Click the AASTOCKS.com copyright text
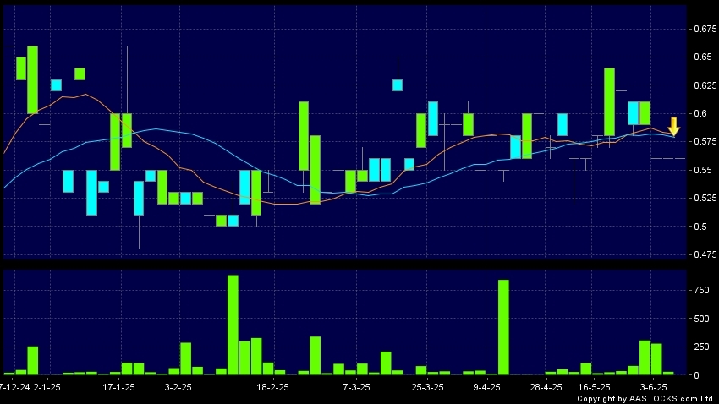Image resolution: width=719 pixels, height=404 pixels. [x=645, y=399]
